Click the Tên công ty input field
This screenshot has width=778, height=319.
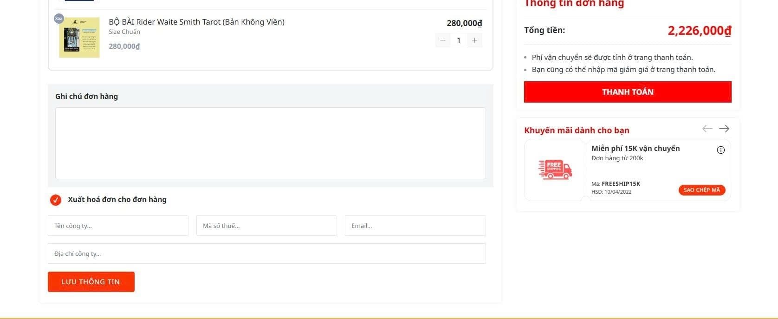click(x=118, y=226)
